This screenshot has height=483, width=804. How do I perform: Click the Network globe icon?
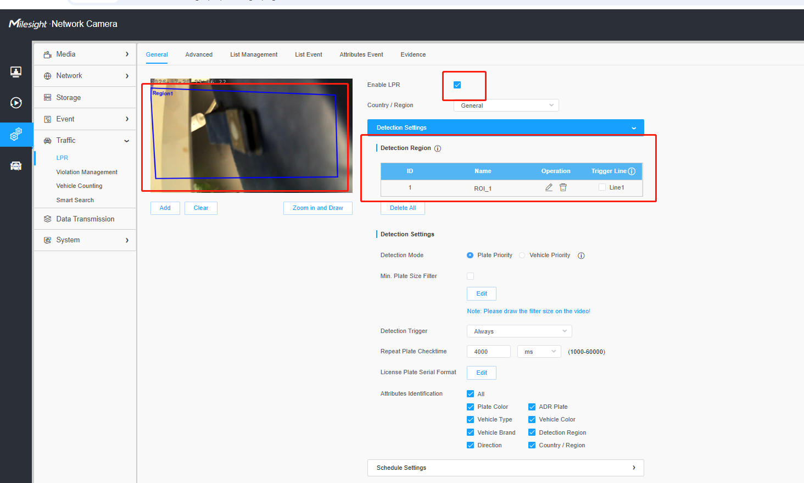pyautogui.click(x=47, y=76)
